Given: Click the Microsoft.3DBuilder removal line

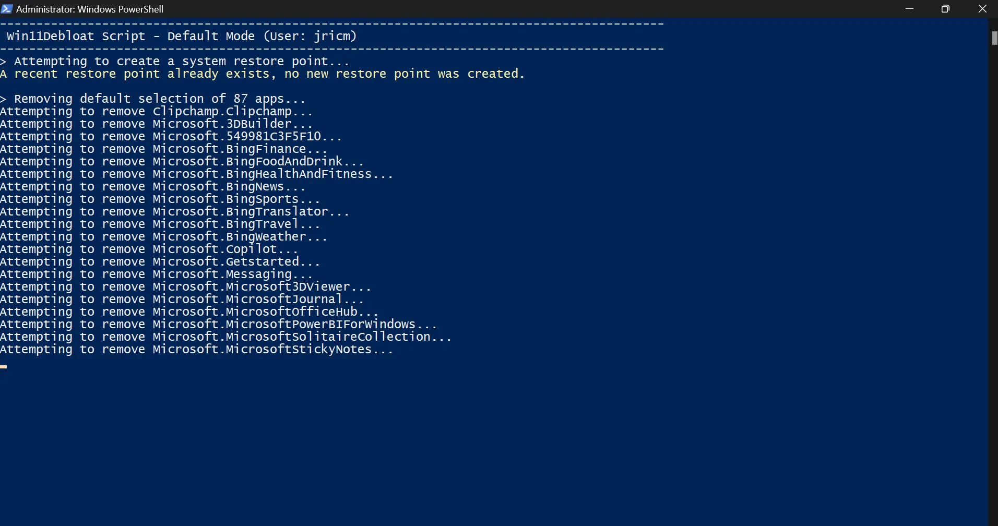Looking at the screenshot, I should pyautogui.click(x=155, y=124).
